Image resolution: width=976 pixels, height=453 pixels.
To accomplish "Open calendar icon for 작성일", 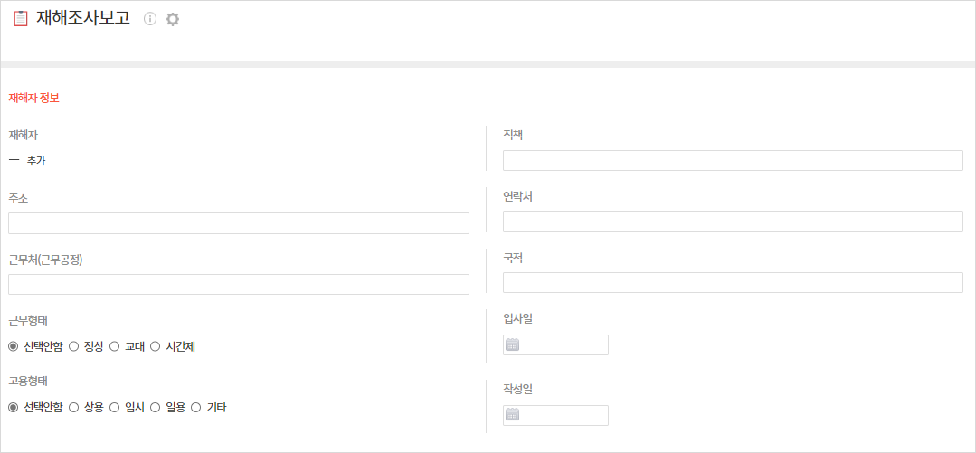I will [512, 415].
